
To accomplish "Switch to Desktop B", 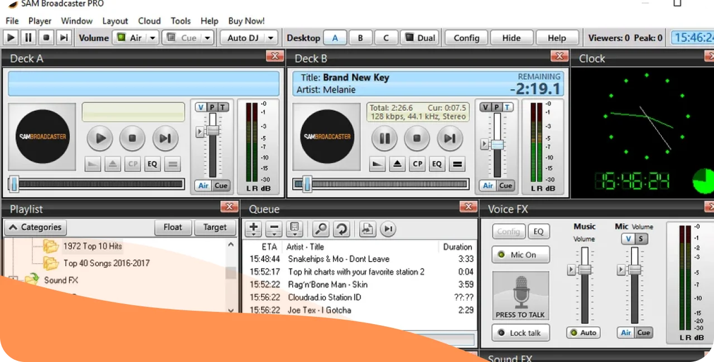I will click(x=360, y=38).
